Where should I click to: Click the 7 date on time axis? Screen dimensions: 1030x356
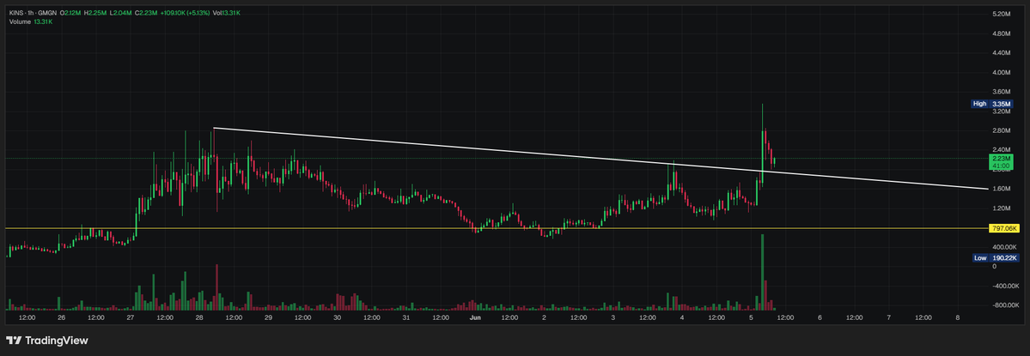888,317
